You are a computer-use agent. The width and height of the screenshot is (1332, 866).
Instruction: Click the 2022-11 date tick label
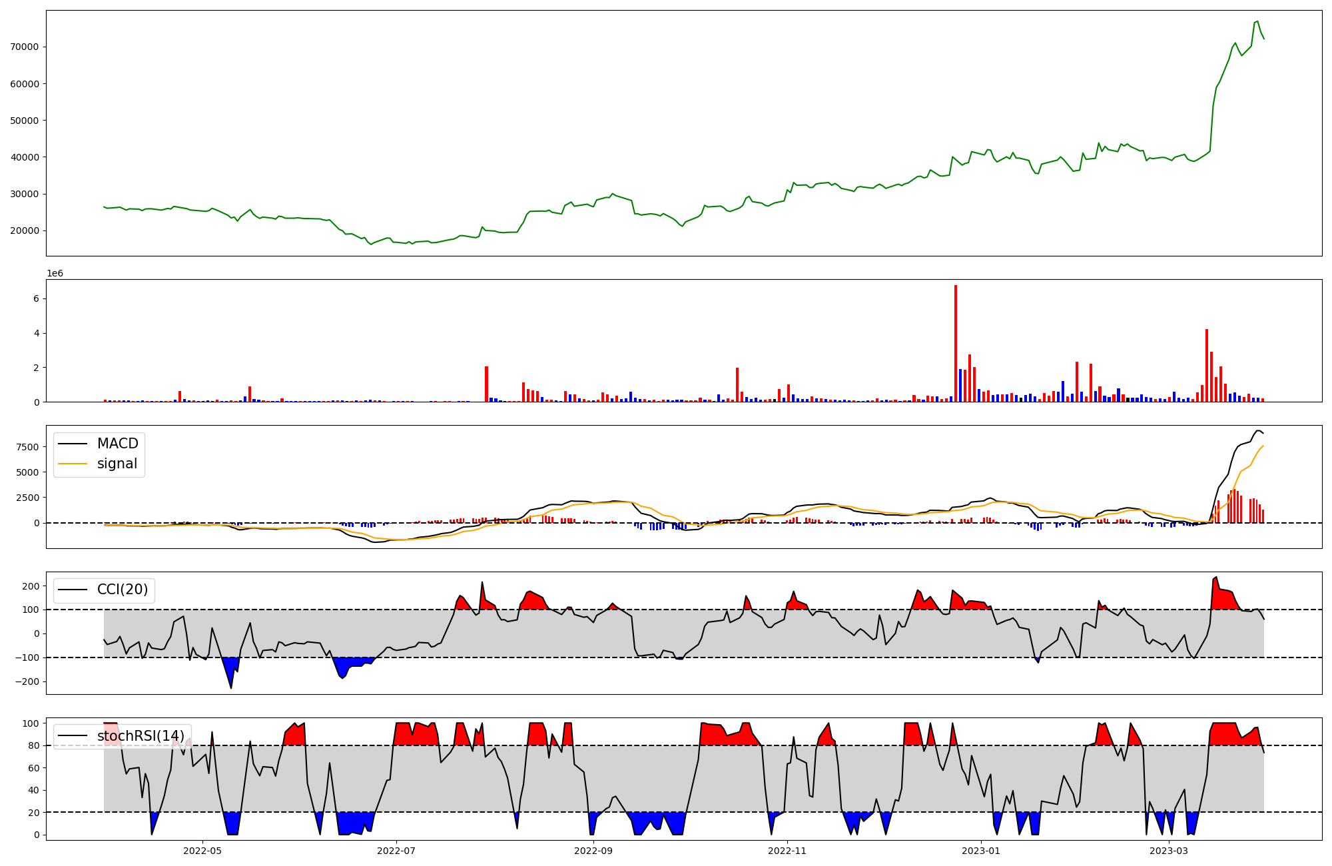pyautogui.click(x=787, y=851)
